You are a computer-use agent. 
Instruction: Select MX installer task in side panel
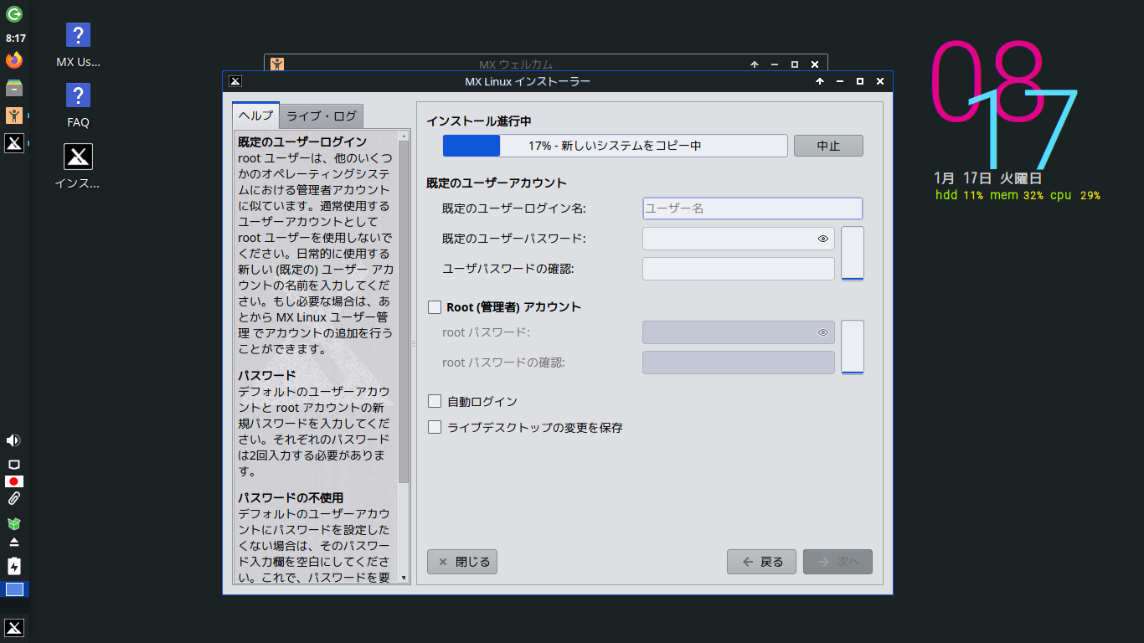[14, 143]
